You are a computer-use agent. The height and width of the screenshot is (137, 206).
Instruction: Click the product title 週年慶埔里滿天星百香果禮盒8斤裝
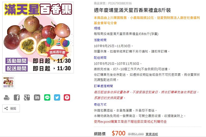(132, 10)
